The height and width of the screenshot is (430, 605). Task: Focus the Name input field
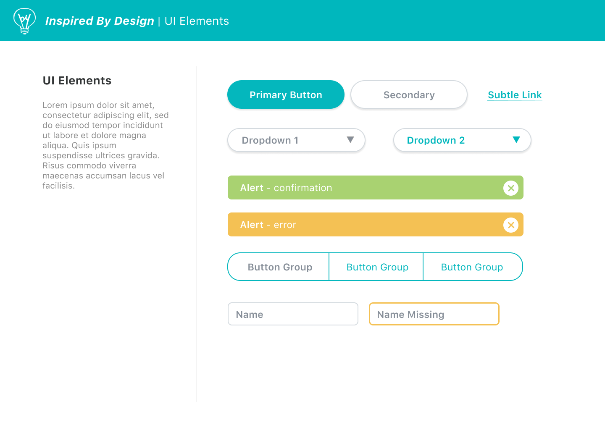click(293, 314)
